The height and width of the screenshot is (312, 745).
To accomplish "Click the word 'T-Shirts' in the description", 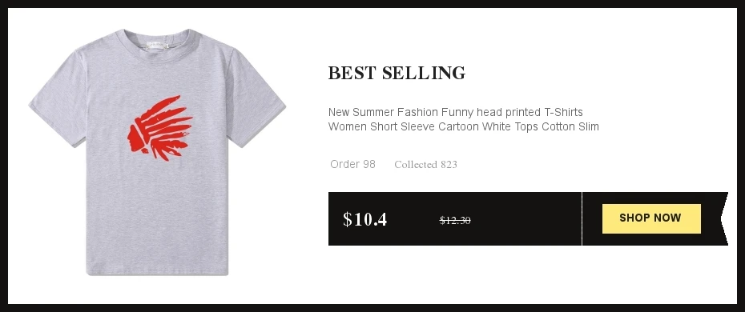I will pyautogui.click(x=563, y=112).
